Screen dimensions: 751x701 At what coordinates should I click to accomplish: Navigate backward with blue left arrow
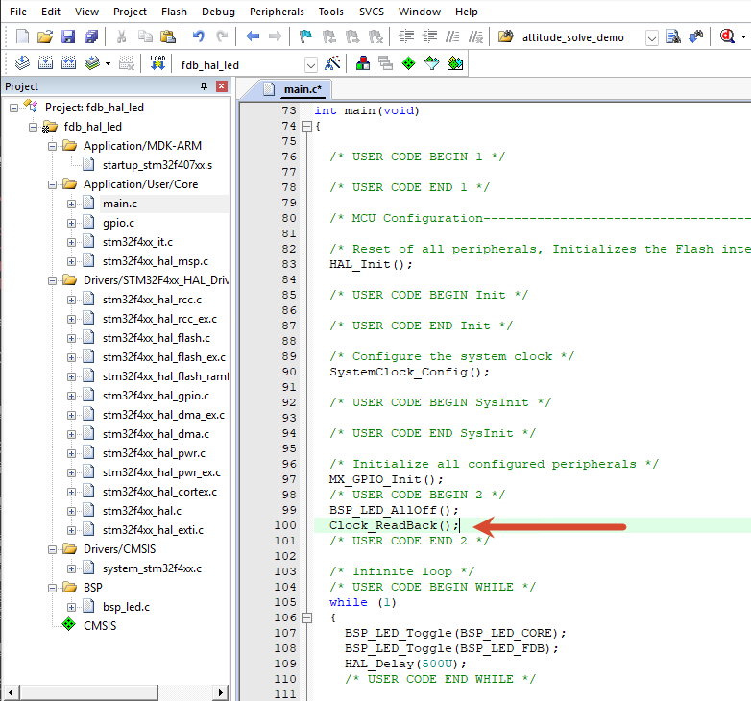[253, 36]
